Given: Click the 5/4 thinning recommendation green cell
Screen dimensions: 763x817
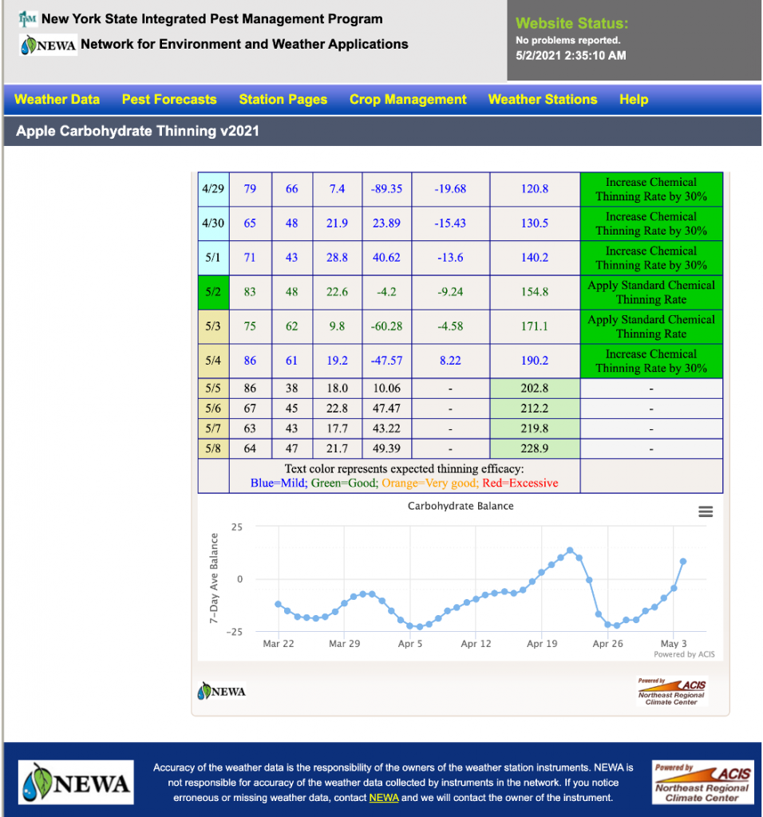Looking at the screenshot, I should pyautogui.click(x=650, y=361).
